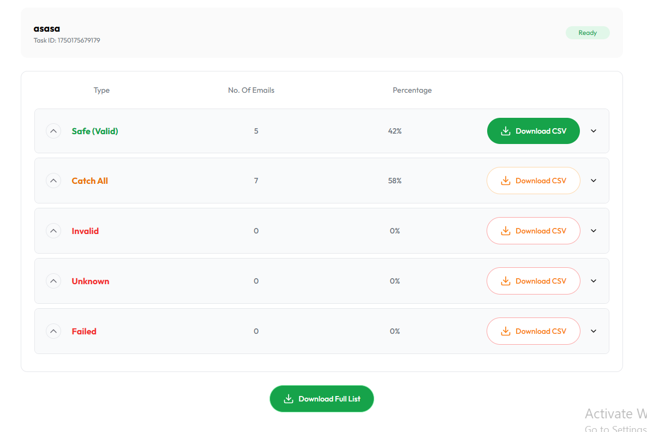Download CSV for Failed emails
The image size is (647, 432).
[533, 331]
